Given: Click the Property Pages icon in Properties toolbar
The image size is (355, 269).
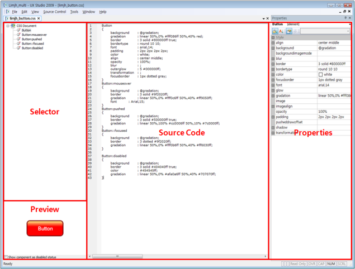Looking at the screenshot, I should pyautogui.click(x=289, y=31).
